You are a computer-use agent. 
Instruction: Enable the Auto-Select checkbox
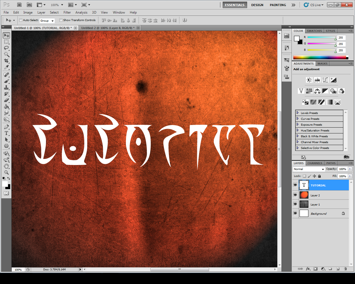[x=21, y=20]
